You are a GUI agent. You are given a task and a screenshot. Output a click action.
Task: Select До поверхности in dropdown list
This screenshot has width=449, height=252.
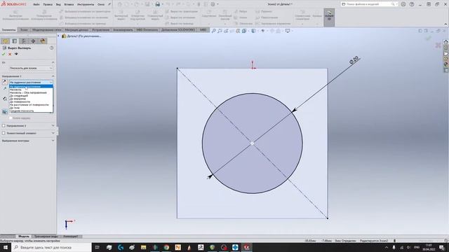coord(31,101)
